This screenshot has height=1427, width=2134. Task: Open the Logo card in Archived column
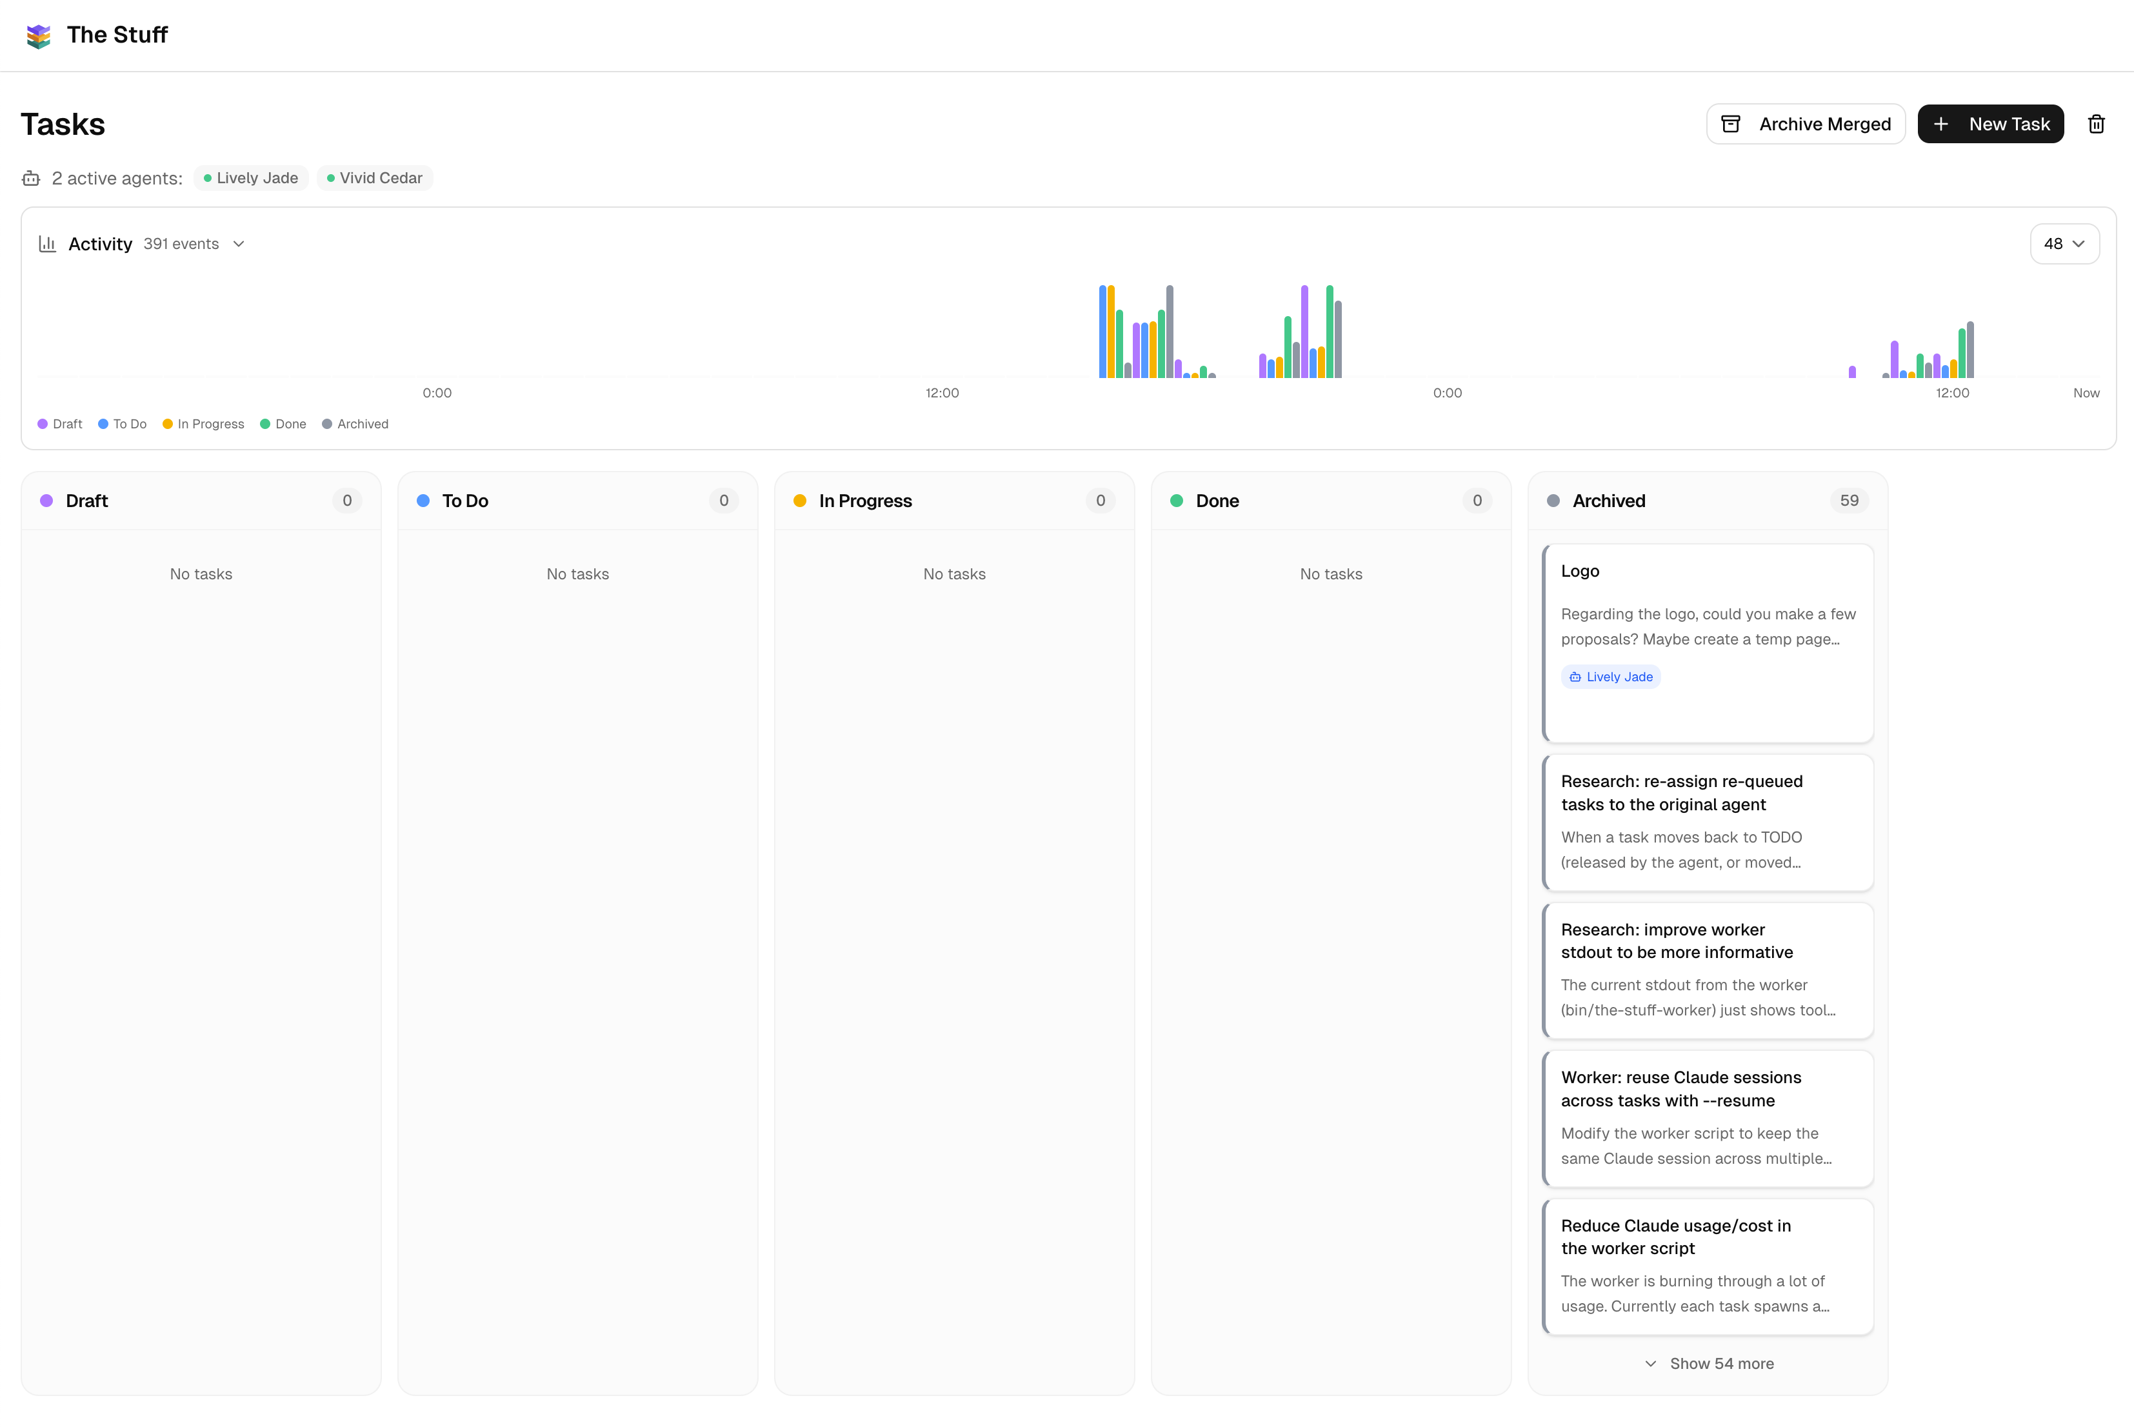click(1708, 643)
